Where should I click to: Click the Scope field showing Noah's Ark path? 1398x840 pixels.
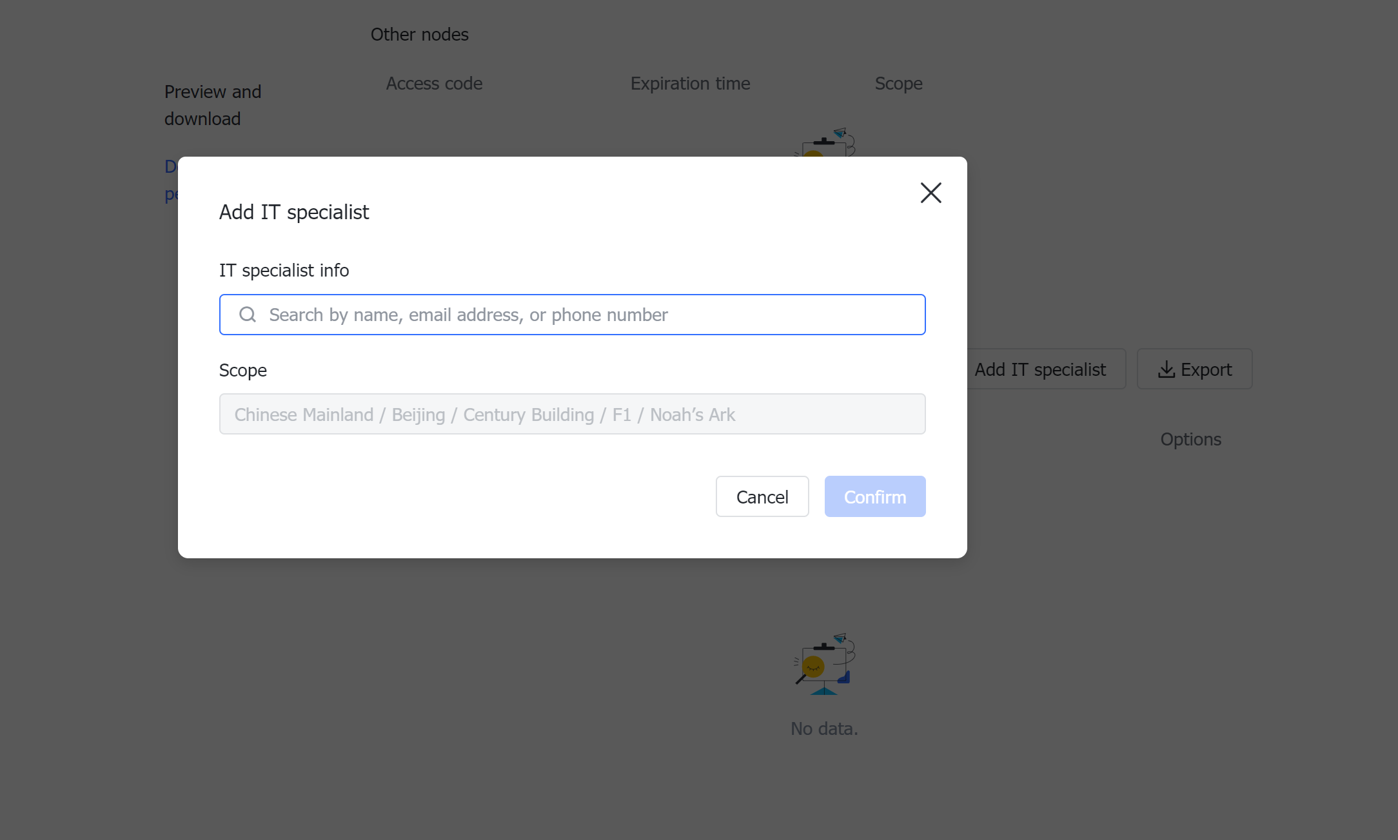573,414
